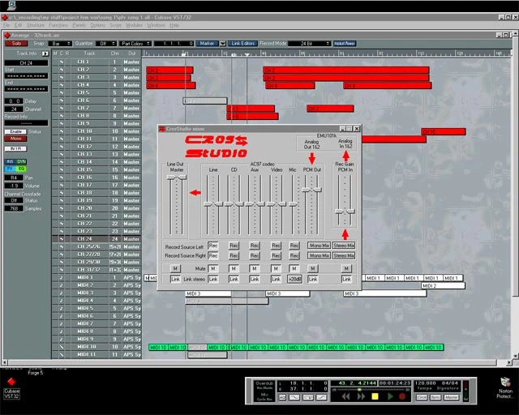Toggle the INS button in Track Info
The width and height of the screenshot is (519, 415).
pos(10,161)
